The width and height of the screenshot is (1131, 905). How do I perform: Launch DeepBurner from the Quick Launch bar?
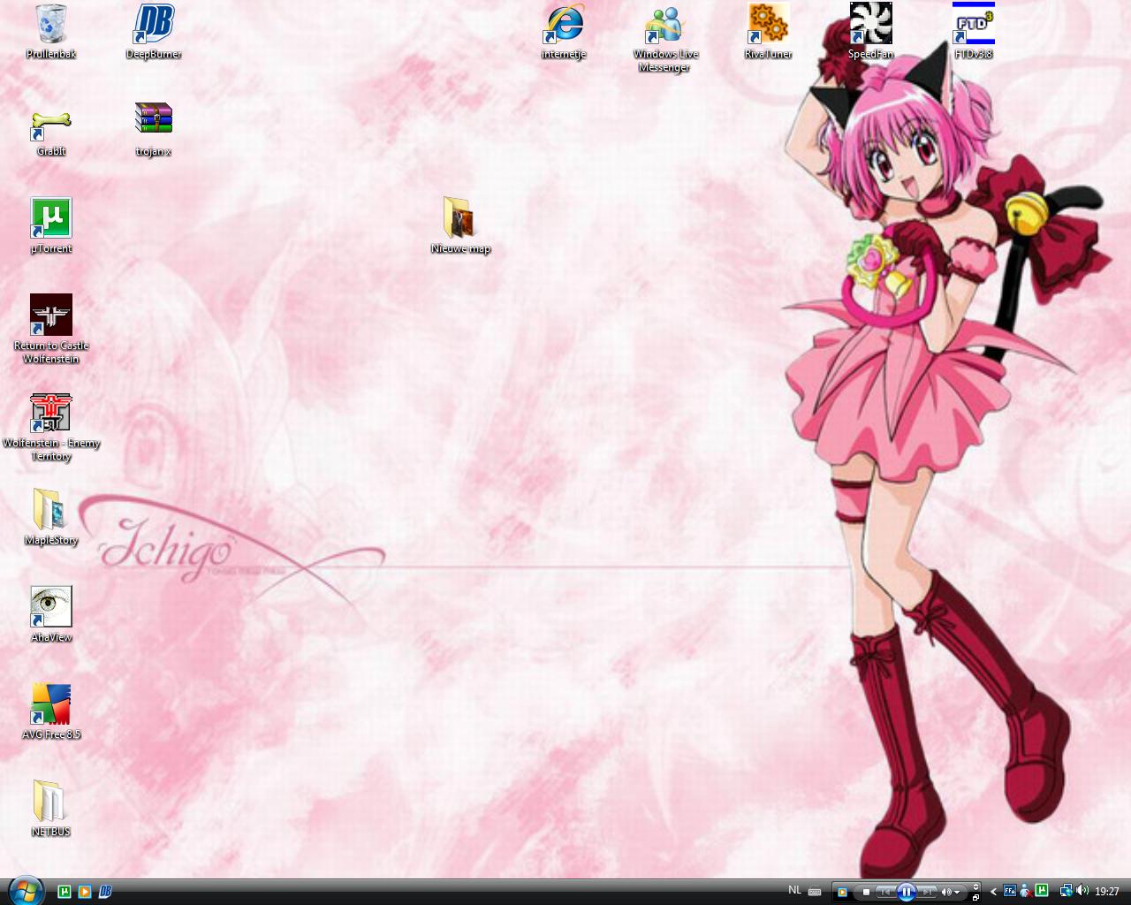point(105,892)
